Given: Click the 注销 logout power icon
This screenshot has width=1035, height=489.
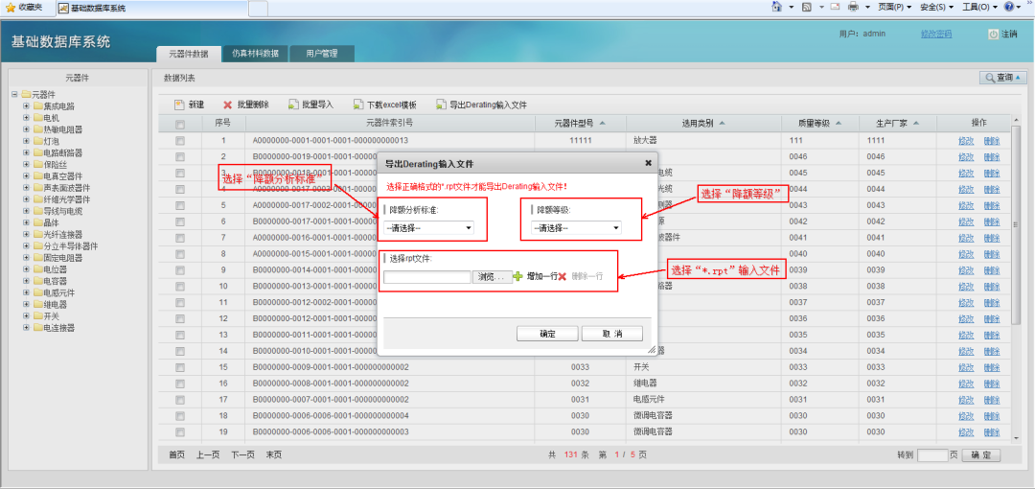Looking at the screenshot, I should point(994,35).
